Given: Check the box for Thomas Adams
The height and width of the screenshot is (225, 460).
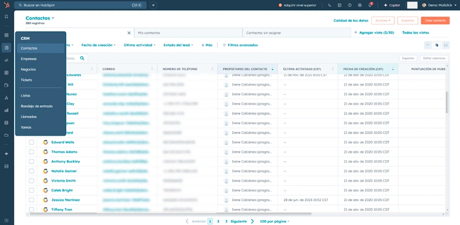Looking at the screenshot, I should (31, 152).
